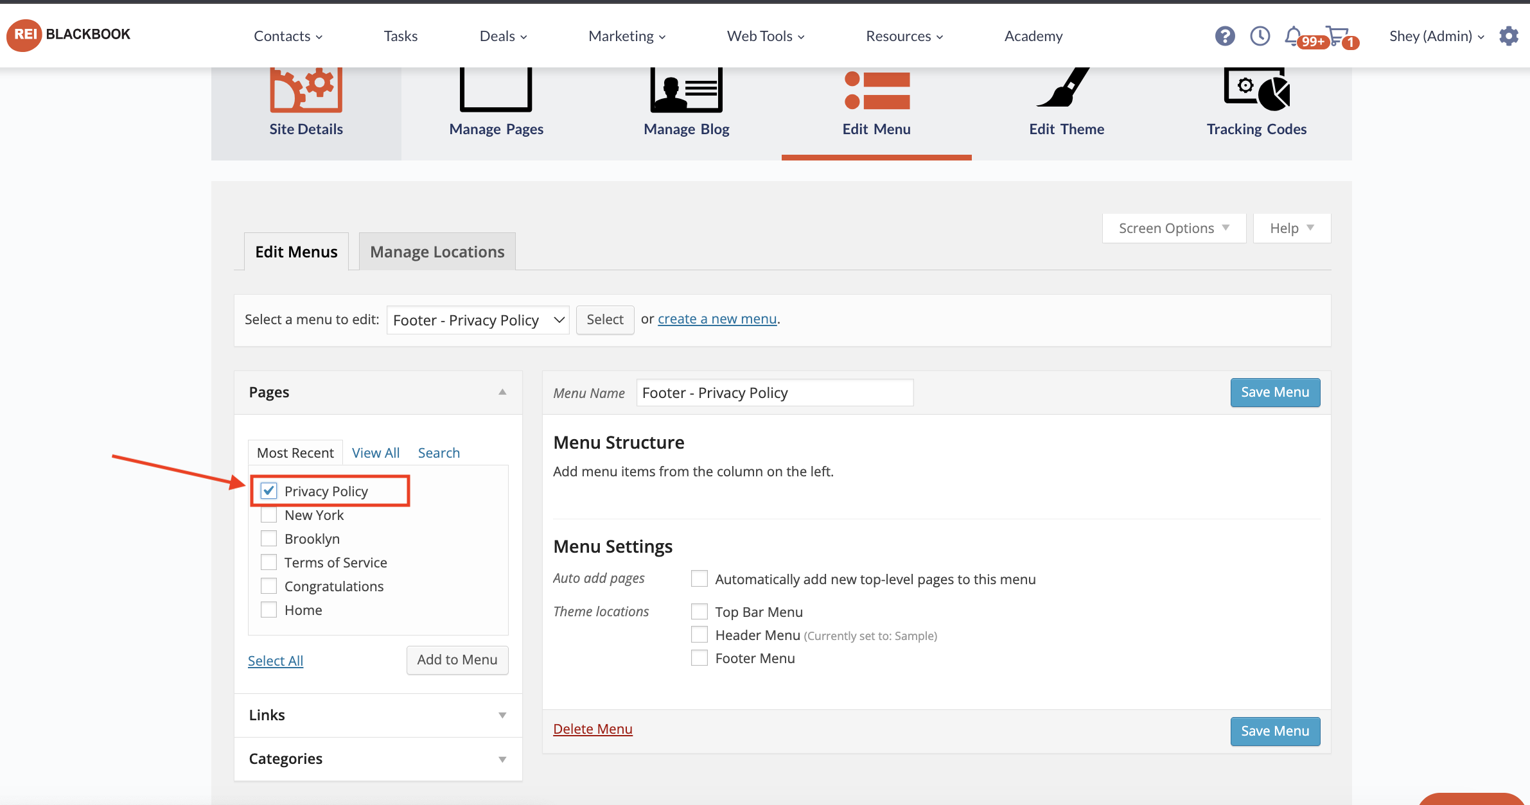Open the clock history icon

[x=1260, y=36]
